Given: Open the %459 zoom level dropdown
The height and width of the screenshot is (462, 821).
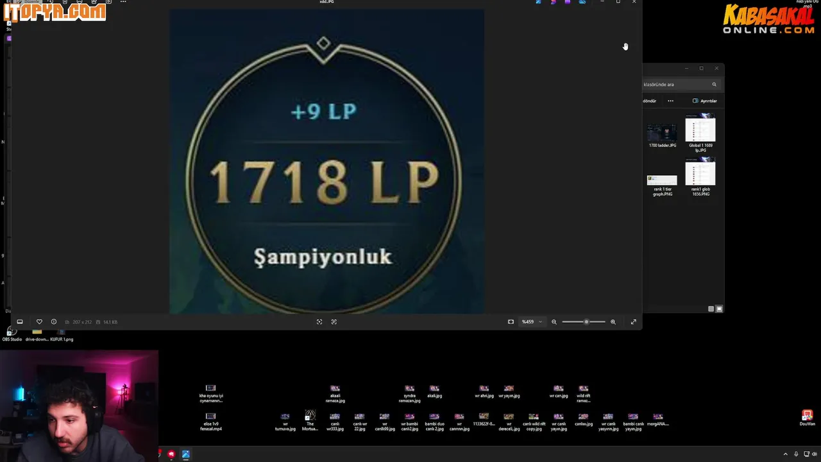Looking at the screenshot, I should 532,322.
